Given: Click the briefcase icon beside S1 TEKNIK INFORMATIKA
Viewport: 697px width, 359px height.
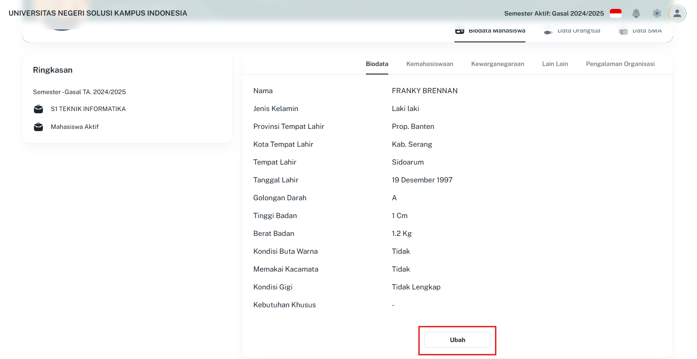Looking at the screenshot, I should 38,109.
